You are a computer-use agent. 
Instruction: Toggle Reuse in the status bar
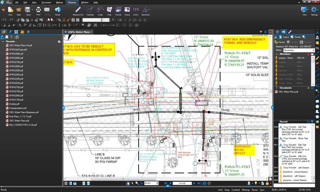[255, 190]
